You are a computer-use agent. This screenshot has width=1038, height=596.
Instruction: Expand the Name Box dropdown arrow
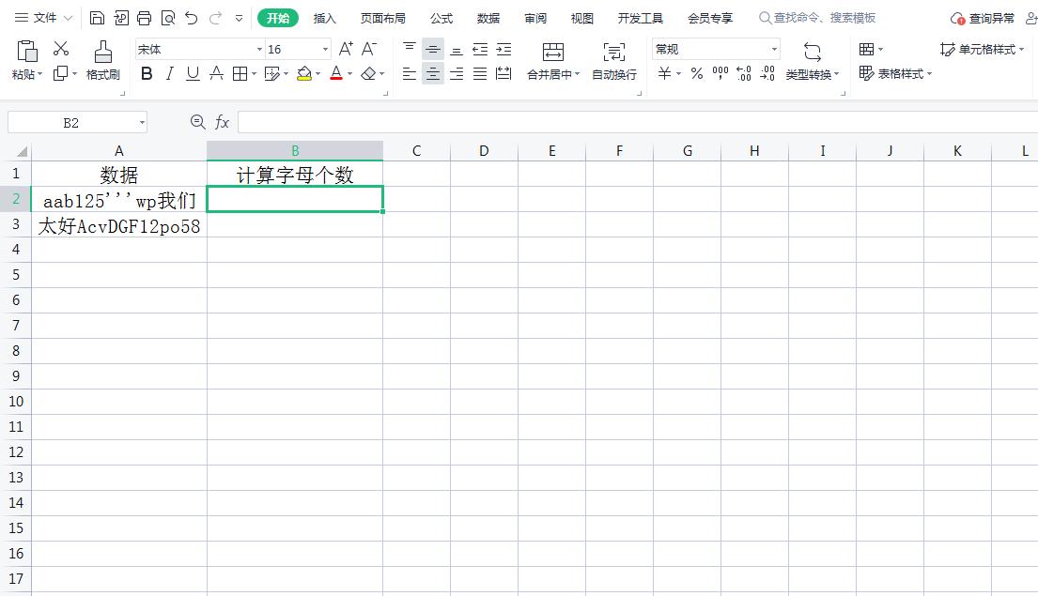(x=142, y=122)
